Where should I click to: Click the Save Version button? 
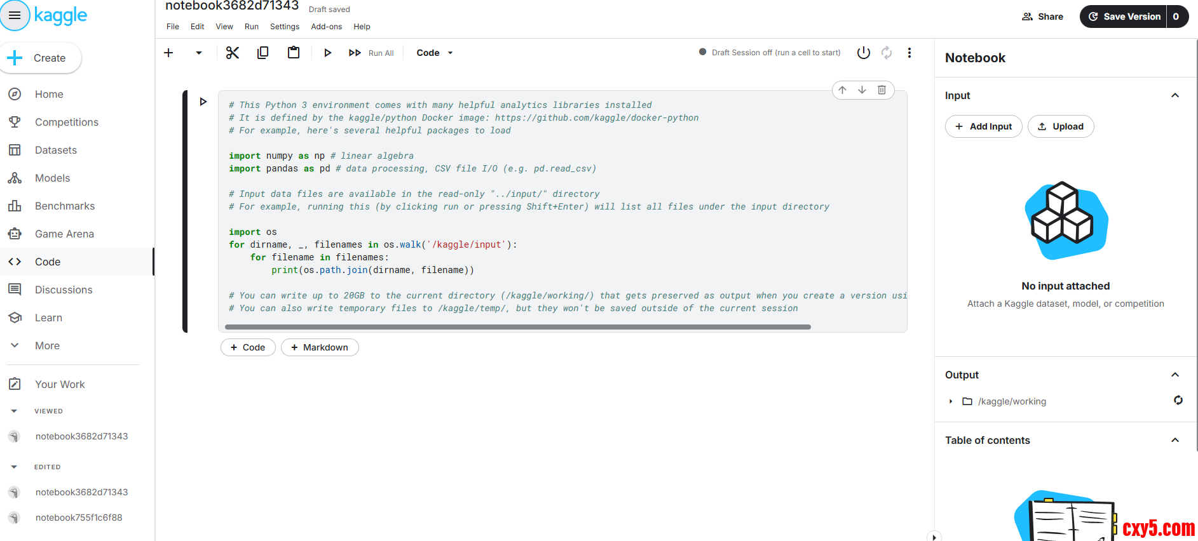pyautogui.click(x=1123, y=17)
